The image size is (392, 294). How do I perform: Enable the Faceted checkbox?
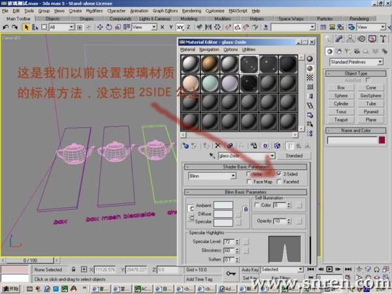[279, 182]
